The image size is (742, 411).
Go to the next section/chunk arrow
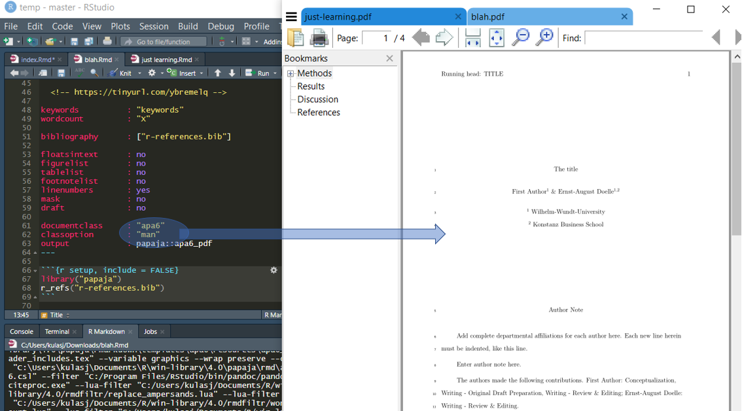(232, 73)
